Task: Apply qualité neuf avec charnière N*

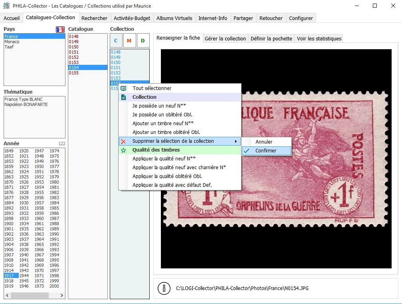Action: click(x=180, y=167)
